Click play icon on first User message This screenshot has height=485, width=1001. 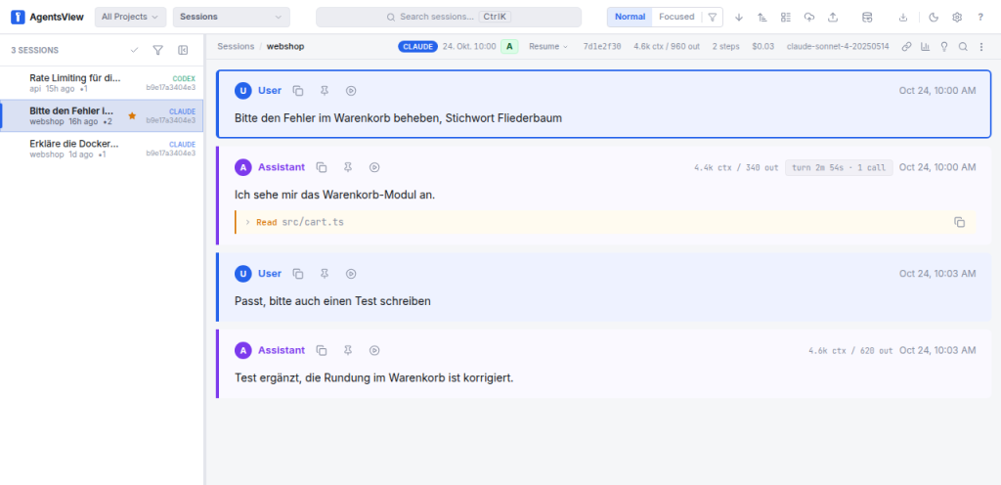351,91
